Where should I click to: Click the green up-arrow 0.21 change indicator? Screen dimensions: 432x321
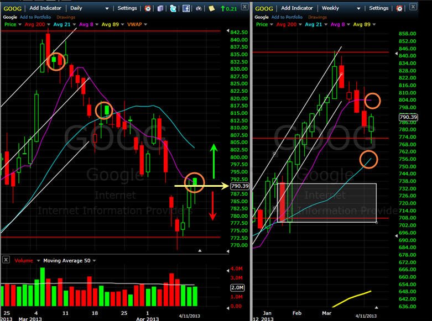coord(228,8)
